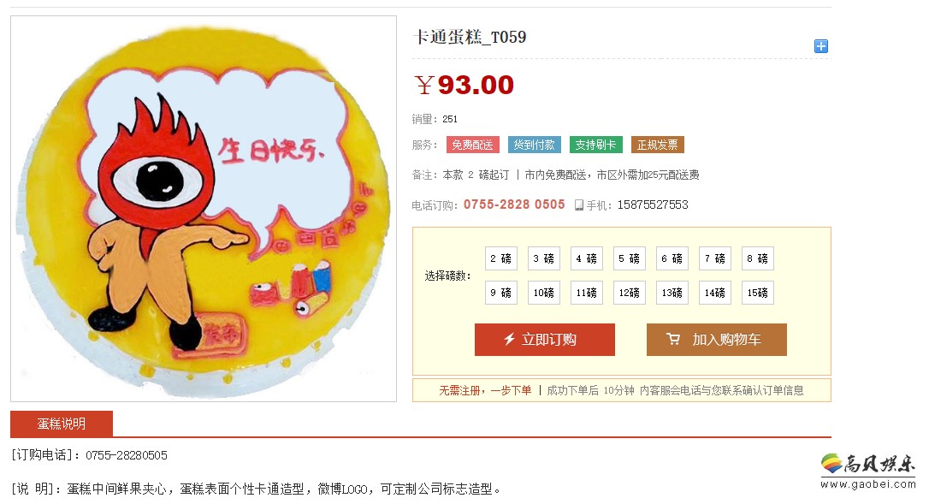929x504 pixels.
Task: Click the mobile phone icon before 手机
Action: pyautogui.click(x=579, y=205)
